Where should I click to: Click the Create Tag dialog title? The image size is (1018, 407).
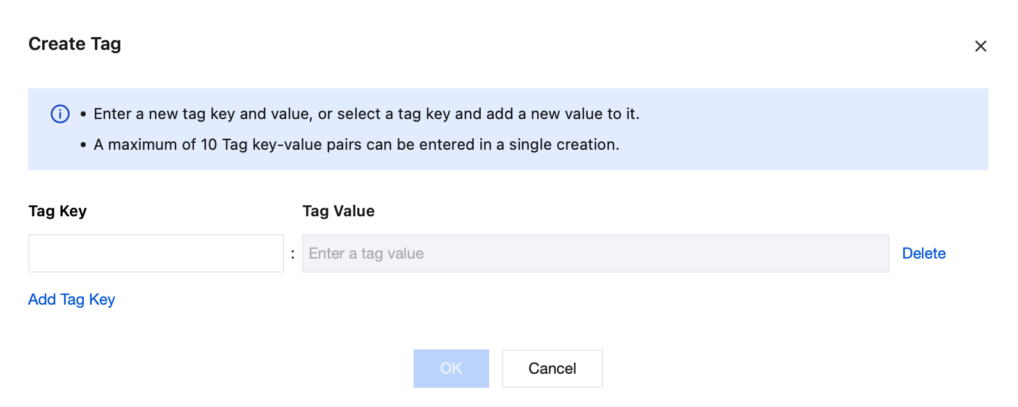(x=74, y=44)
